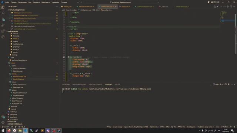Image resolution: width=237 pixels, height=133 pixels.
Task: Open the Файл menu
Action: [x=7, y=2]
